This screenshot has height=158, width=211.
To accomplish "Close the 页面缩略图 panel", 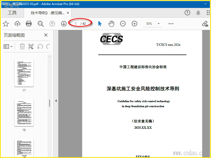I will pyautogui.click(x=46, y=35).
